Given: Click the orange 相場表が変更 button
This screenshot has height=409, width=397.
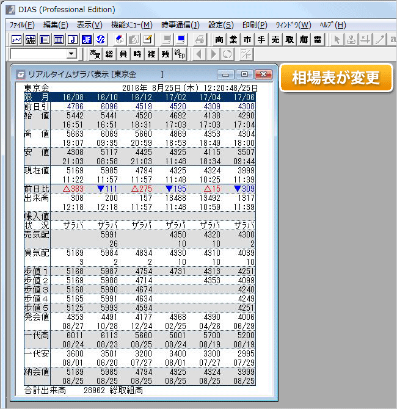Looking at the screenshot, I should click(336, 78).
